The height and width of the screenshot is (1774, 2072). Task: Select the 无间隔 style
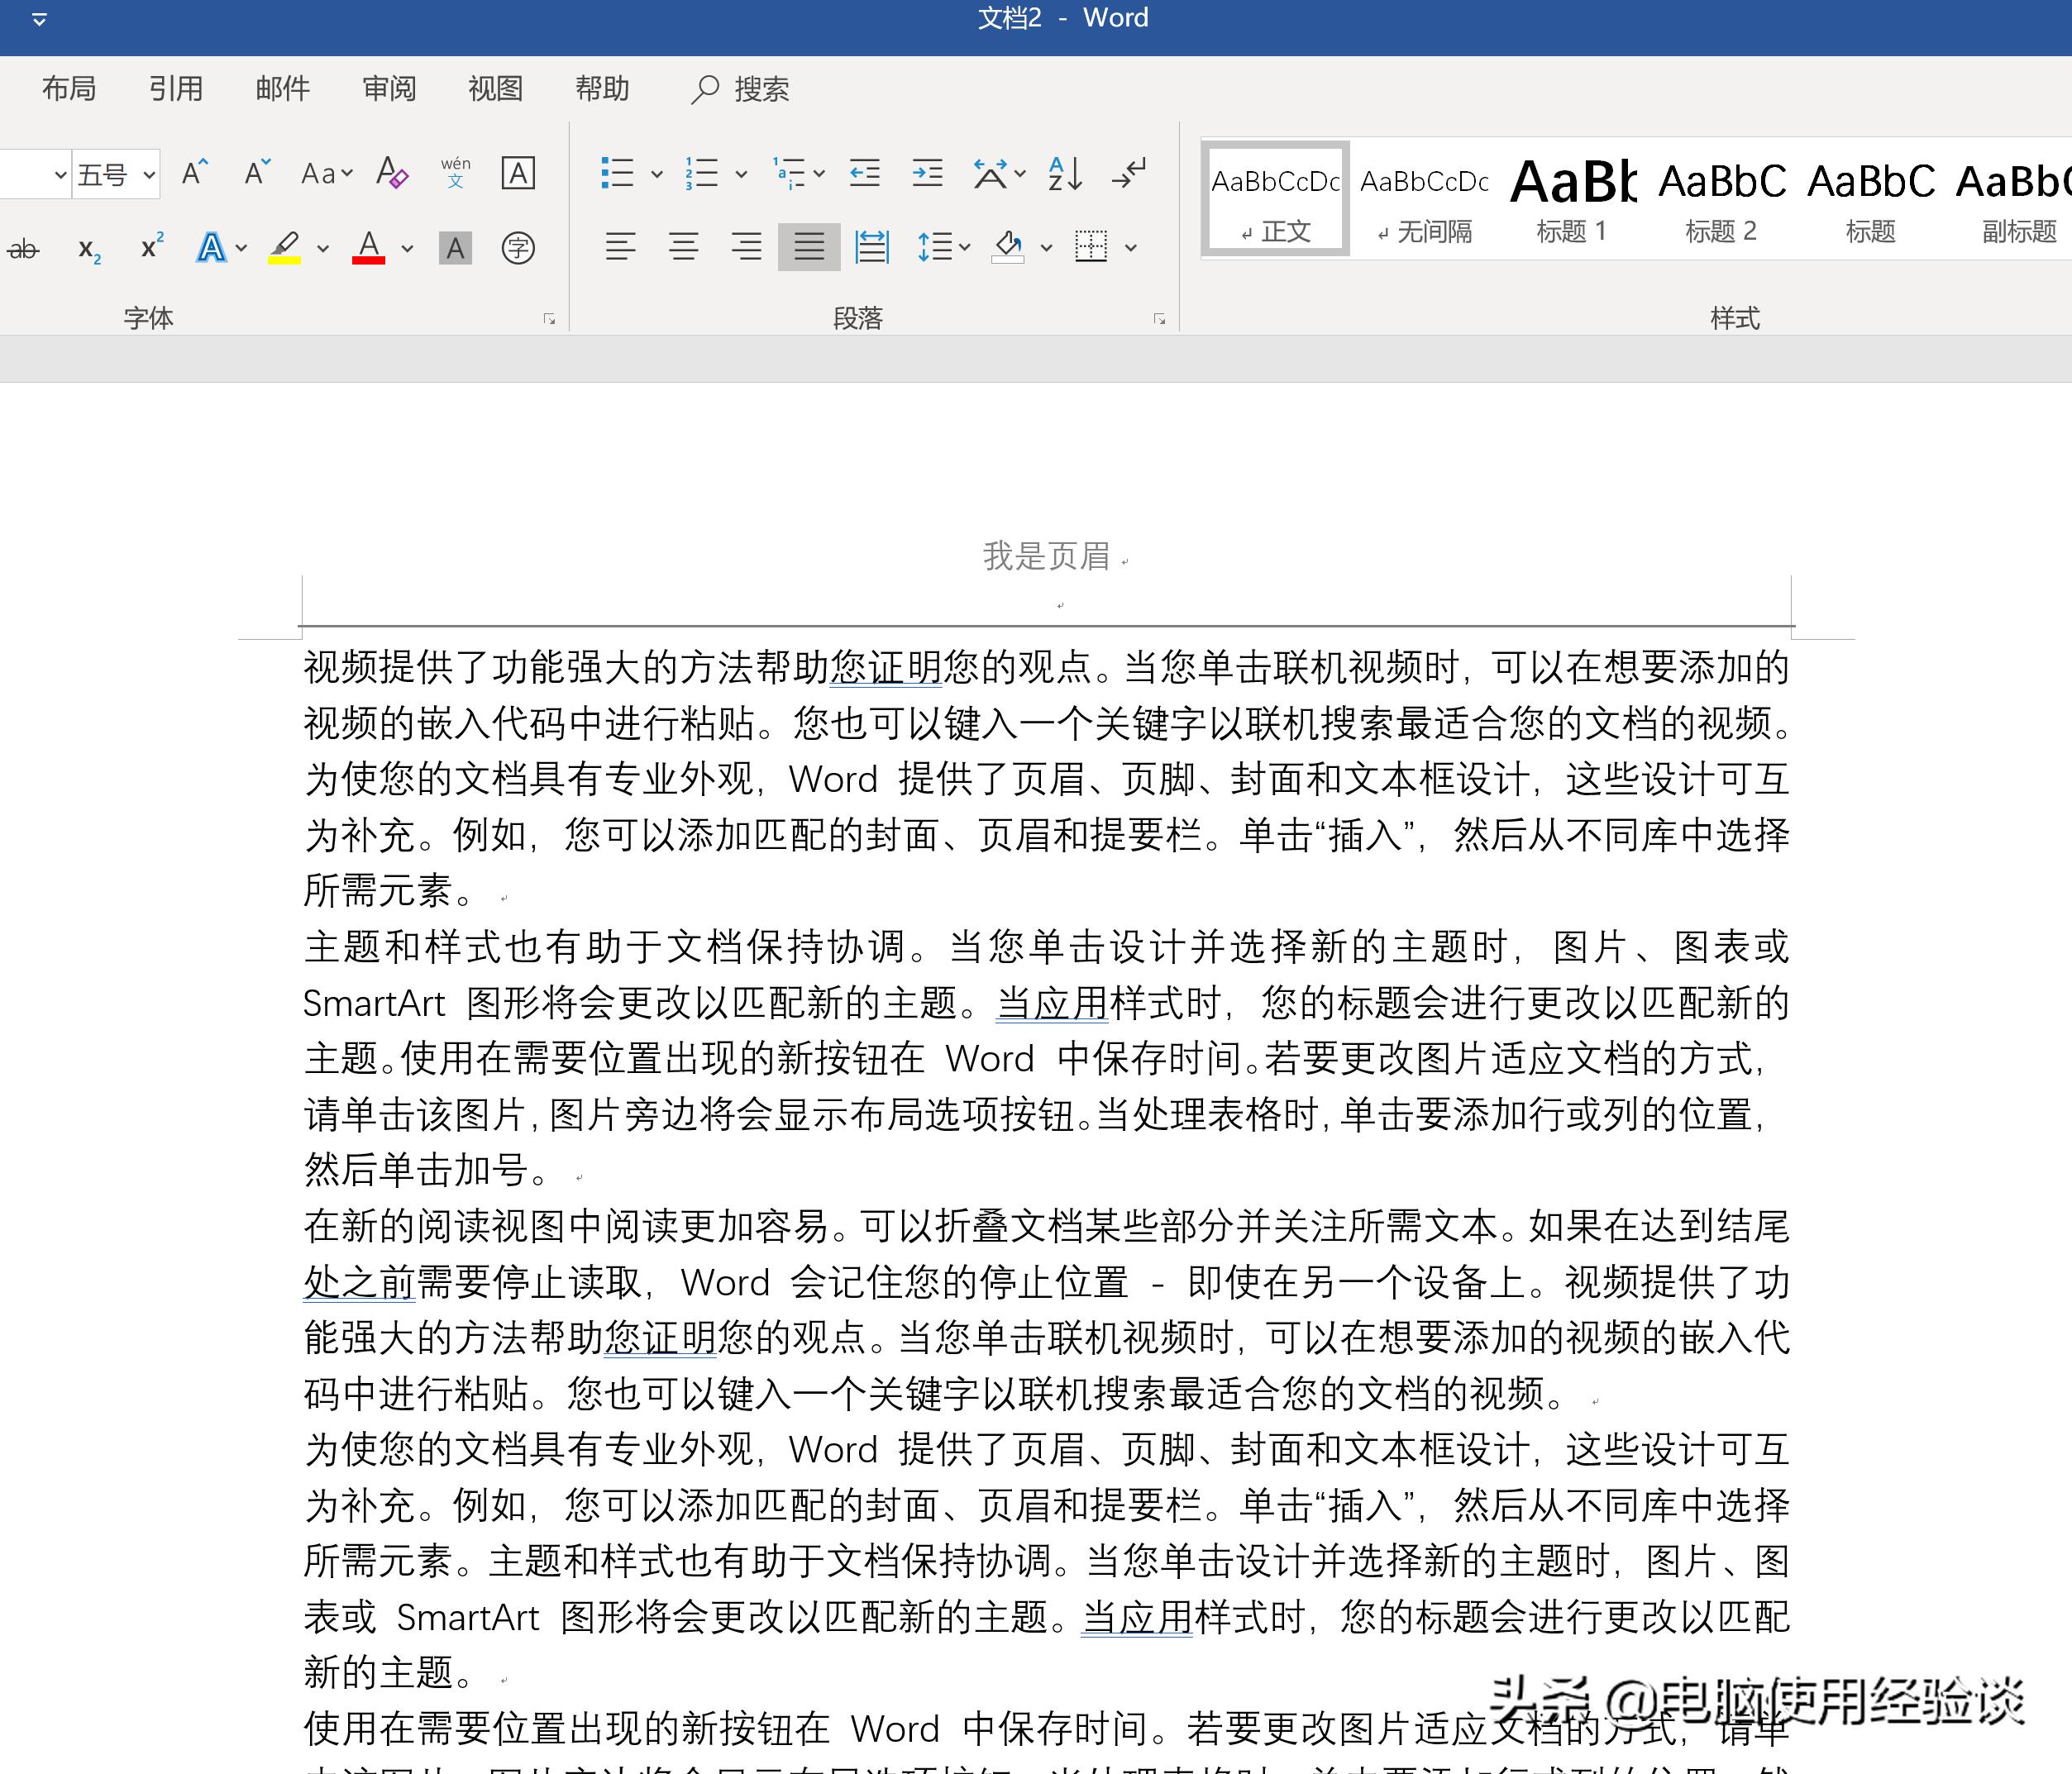point(1424,197)
